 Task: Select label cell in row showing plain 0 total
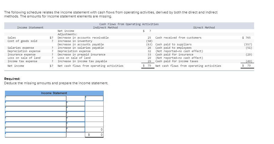point(36,130)
